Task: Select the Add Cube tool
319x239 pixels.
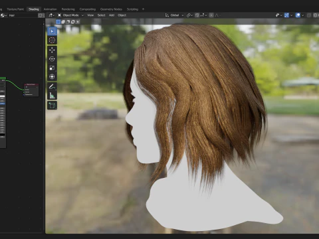Action: (52, 106)
